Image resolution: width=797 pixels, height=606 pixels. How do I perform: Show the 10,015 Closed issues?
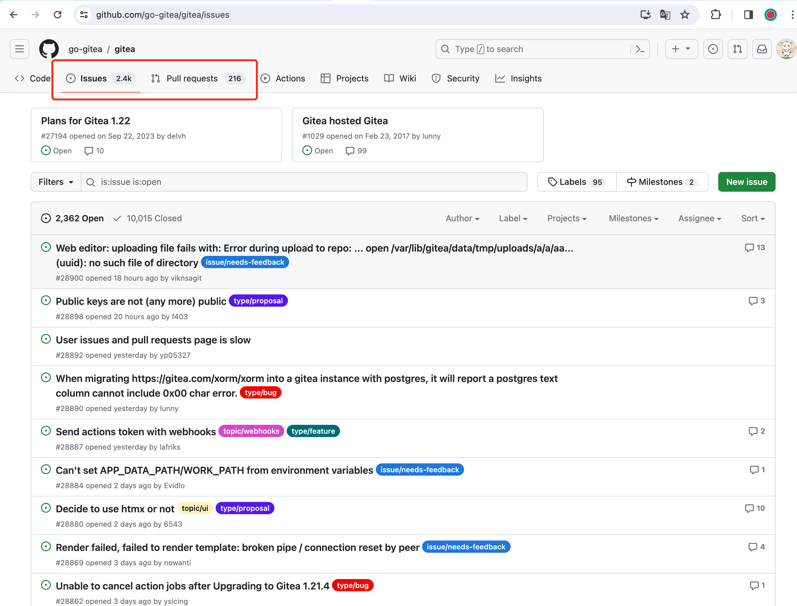tap(147, 218)
